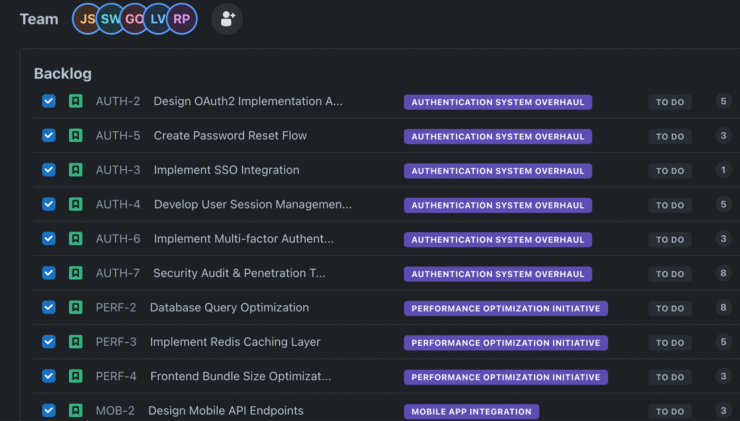Click the story icon beside MOB-2
Image resolution: width=740 pixels, height=421 pixels.
click(x=75, y=410)
